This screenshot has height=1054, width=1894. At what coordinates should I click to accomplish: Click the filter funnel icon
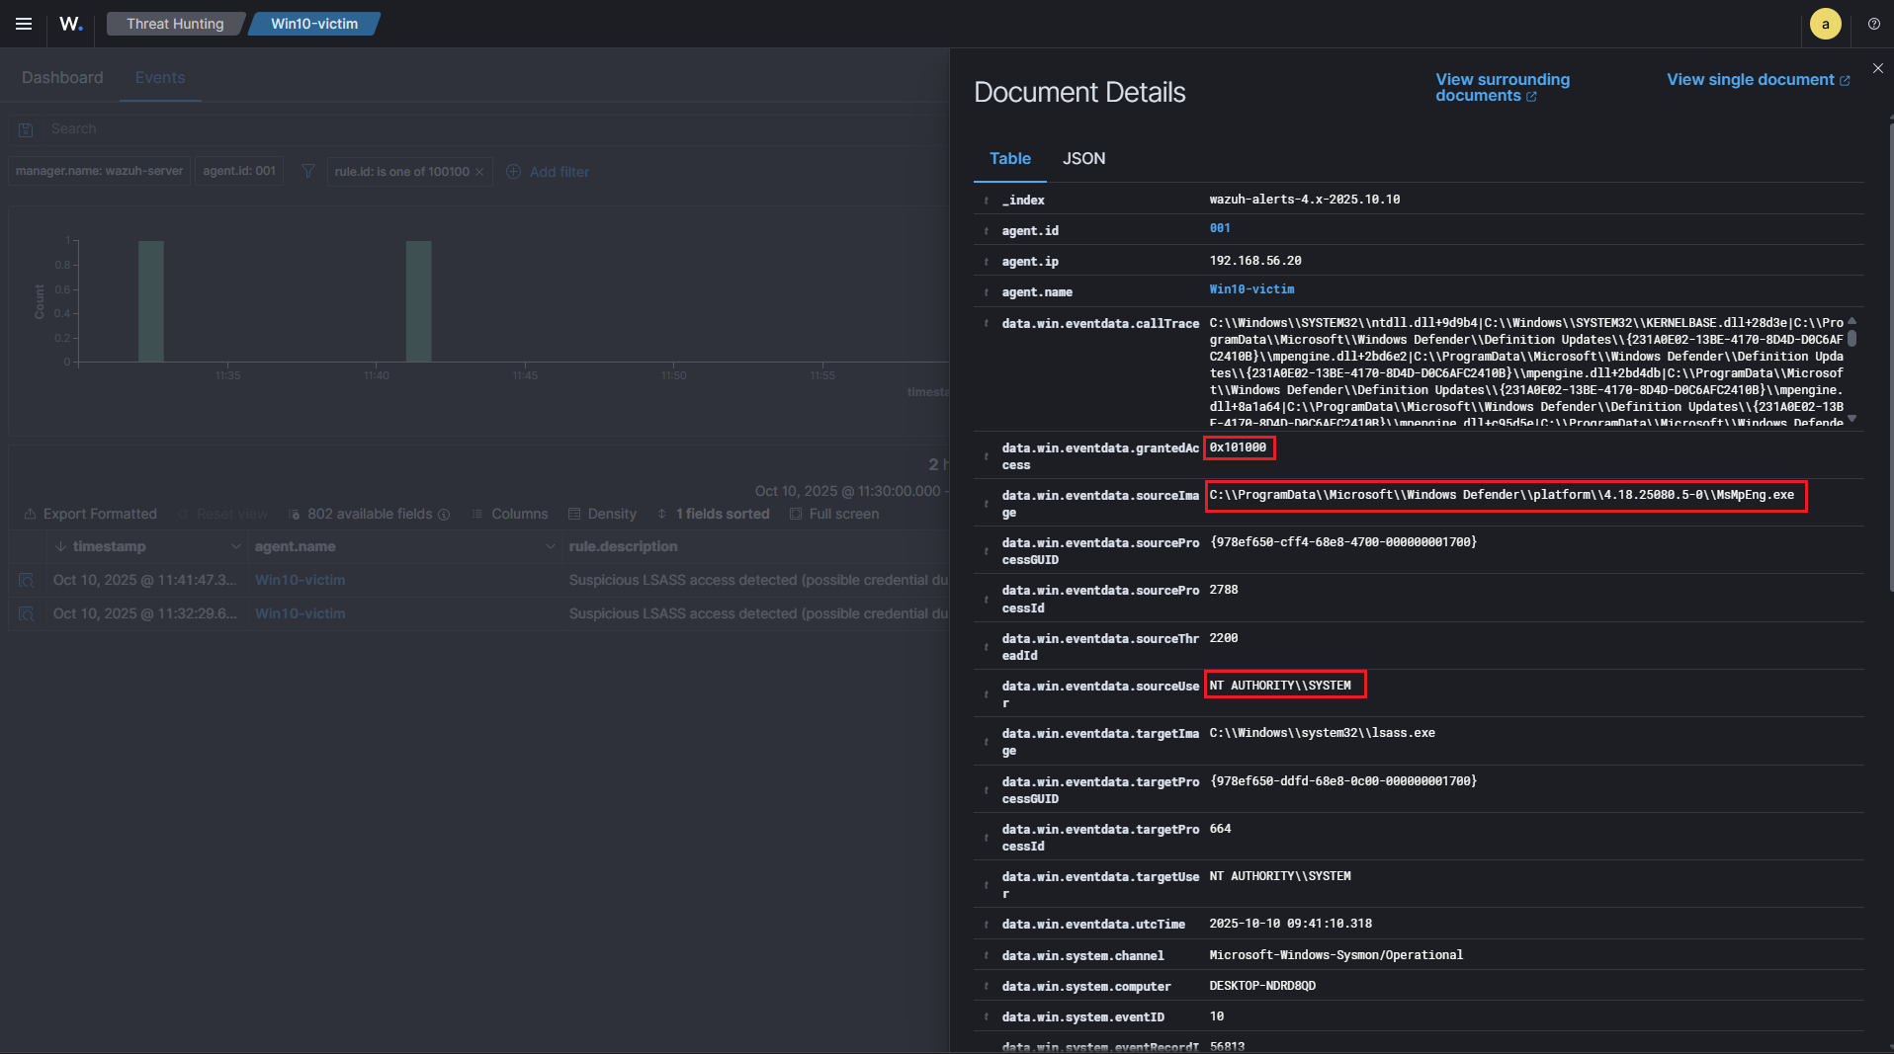(x=308, y=172)
